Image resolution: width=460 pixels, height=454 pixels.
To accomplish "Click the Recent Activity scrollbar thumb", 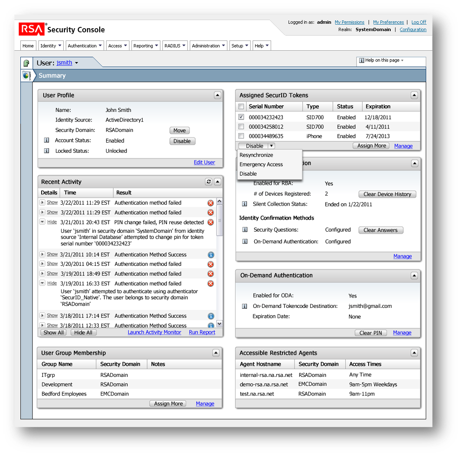I will tap(220, 220).
